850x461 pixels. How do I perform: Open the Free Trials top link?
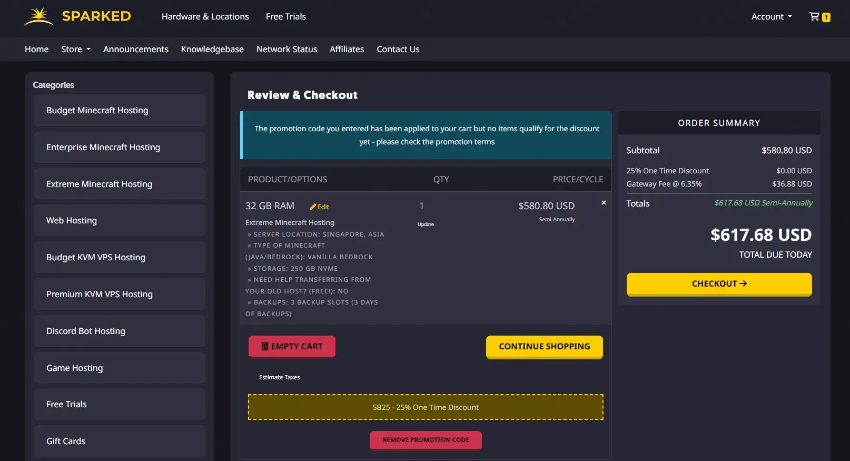tap(286, 17)
